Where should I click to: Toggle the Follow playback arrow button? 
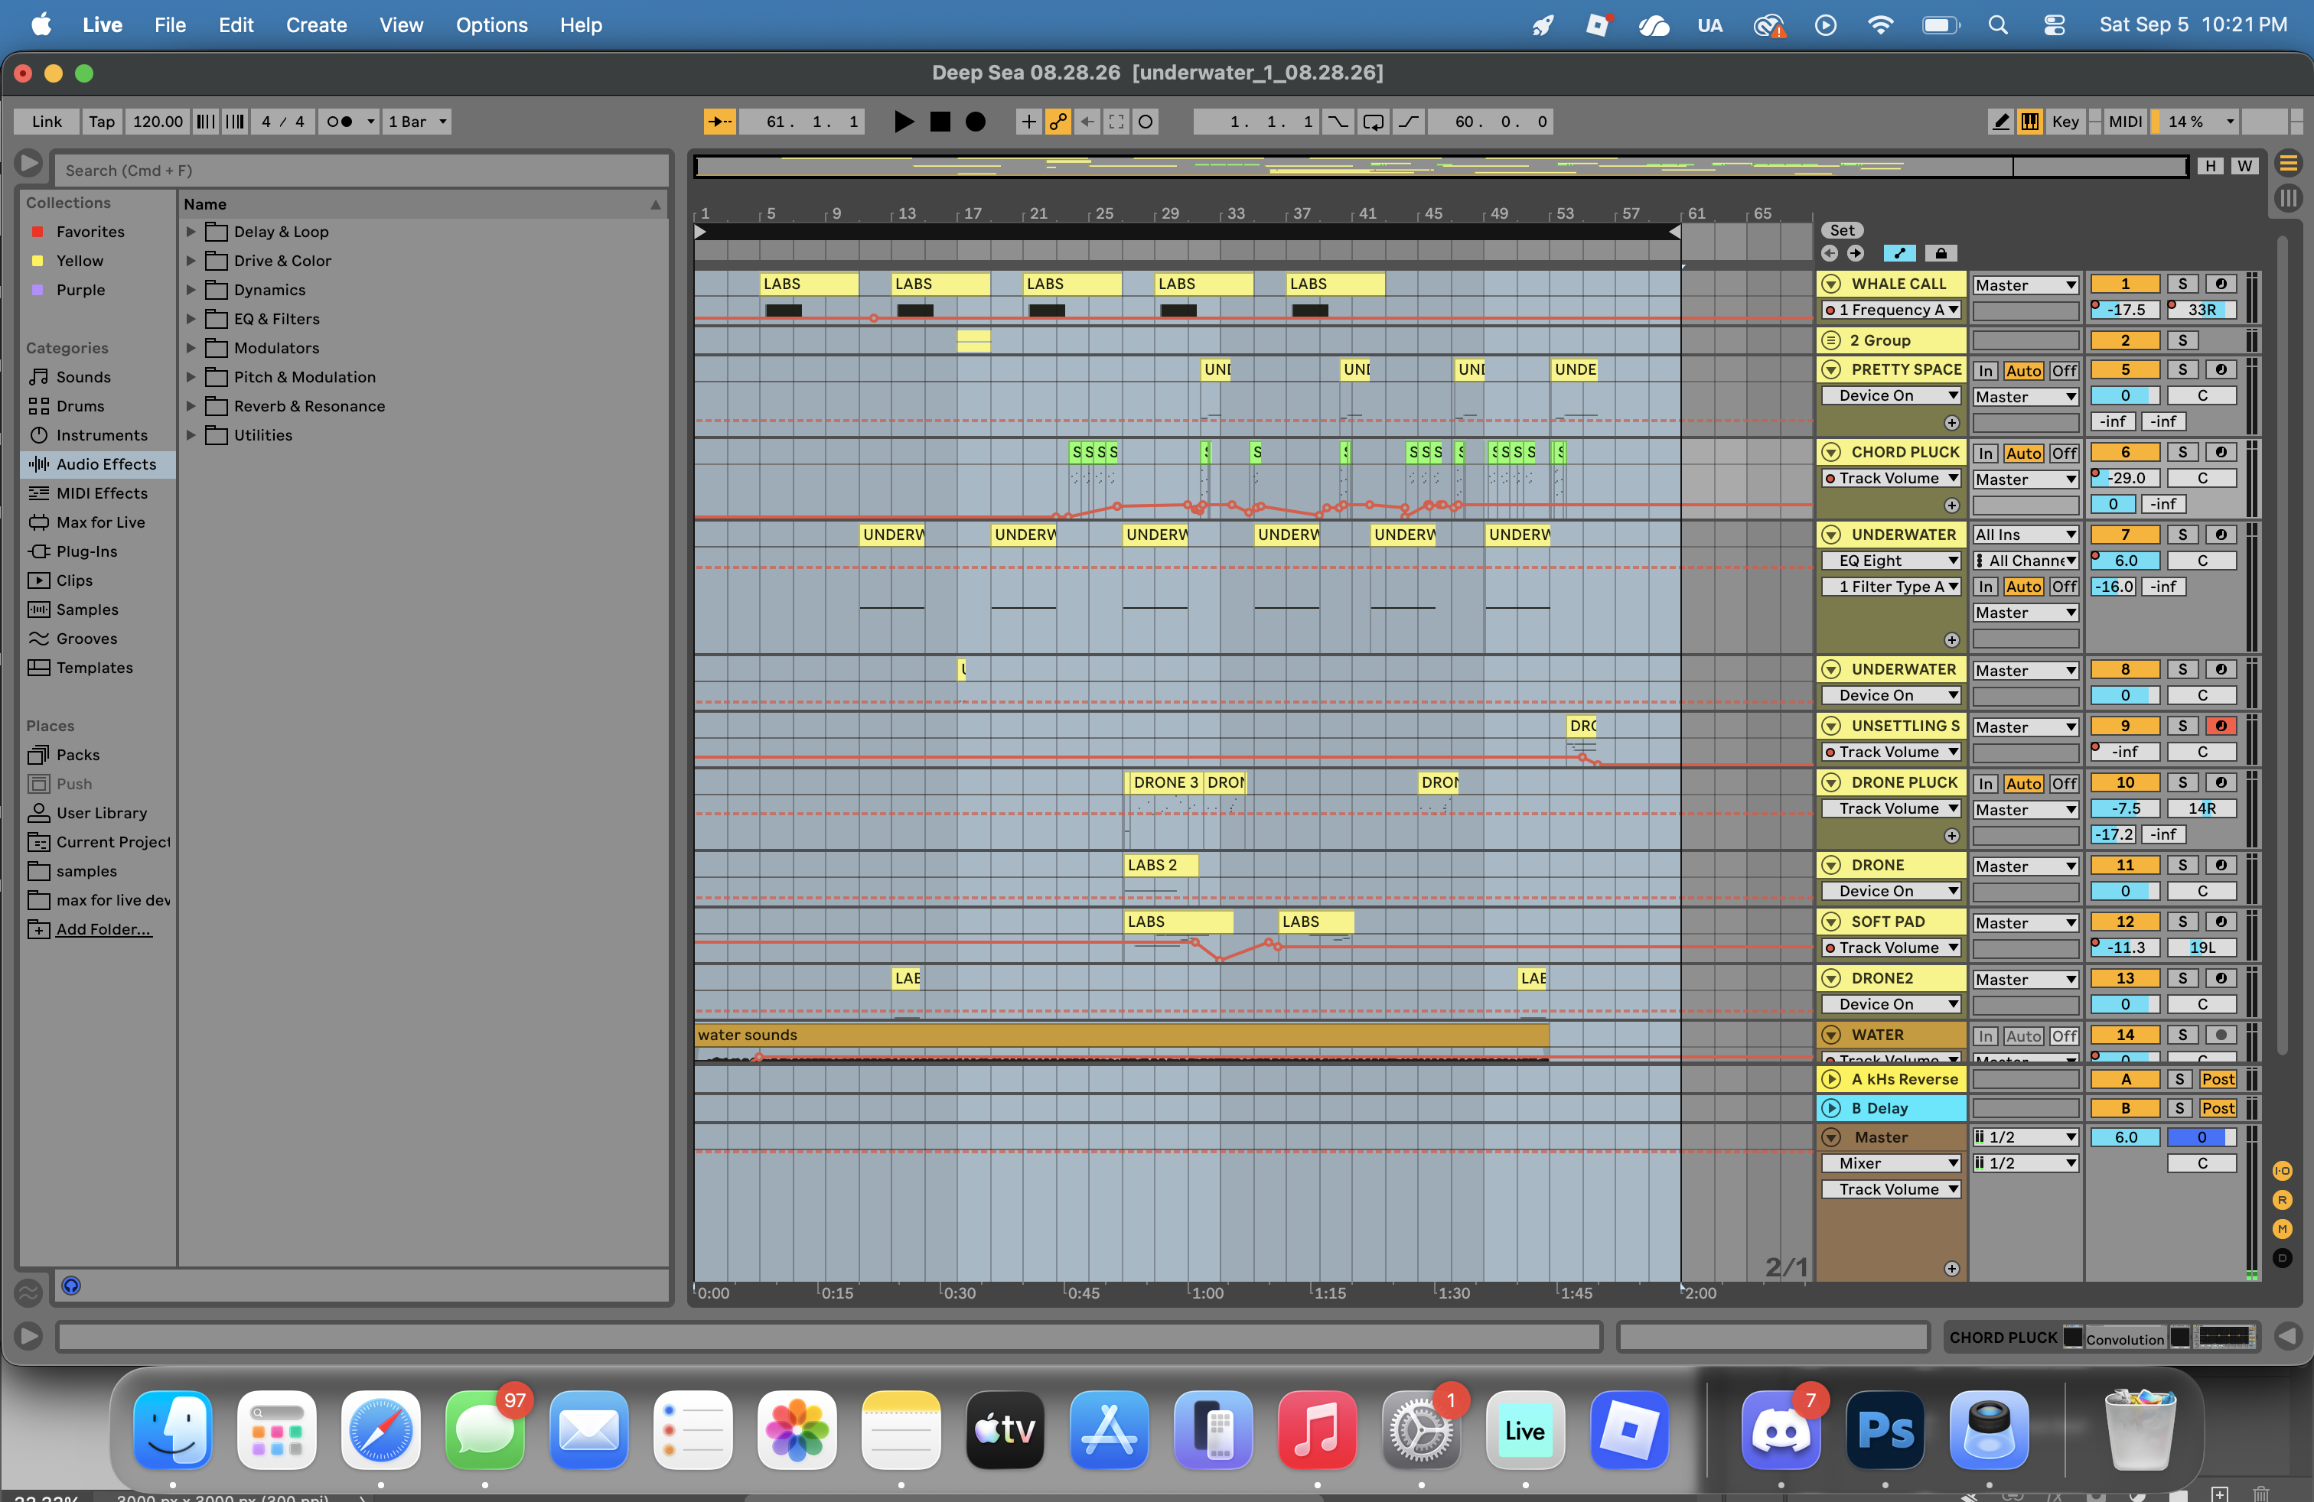click(x=719, y=122)
